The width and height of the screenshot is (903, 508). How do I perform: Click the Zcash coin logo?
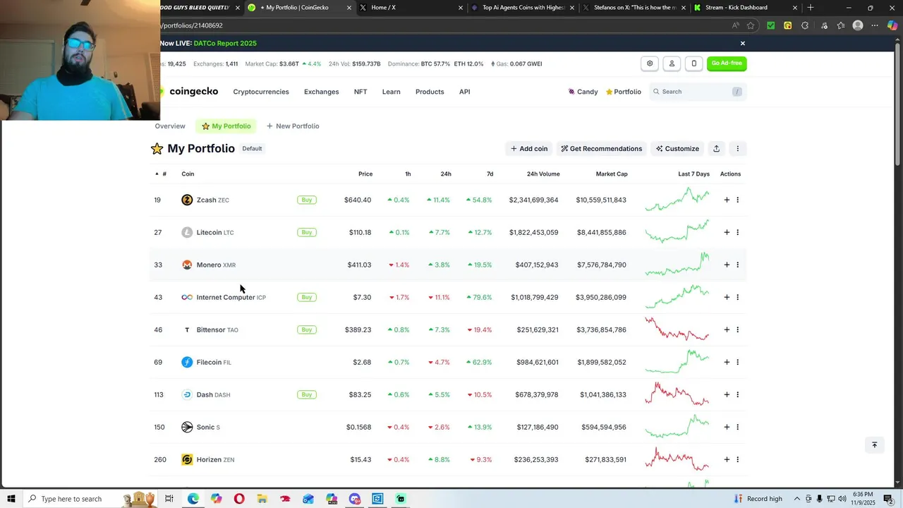(x=187, y=200)
